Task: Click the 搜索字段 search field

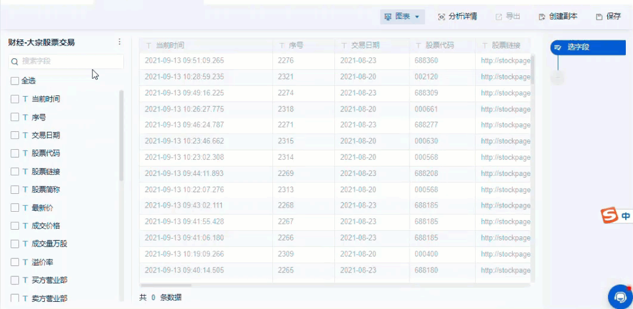Action: coord(66,61)
